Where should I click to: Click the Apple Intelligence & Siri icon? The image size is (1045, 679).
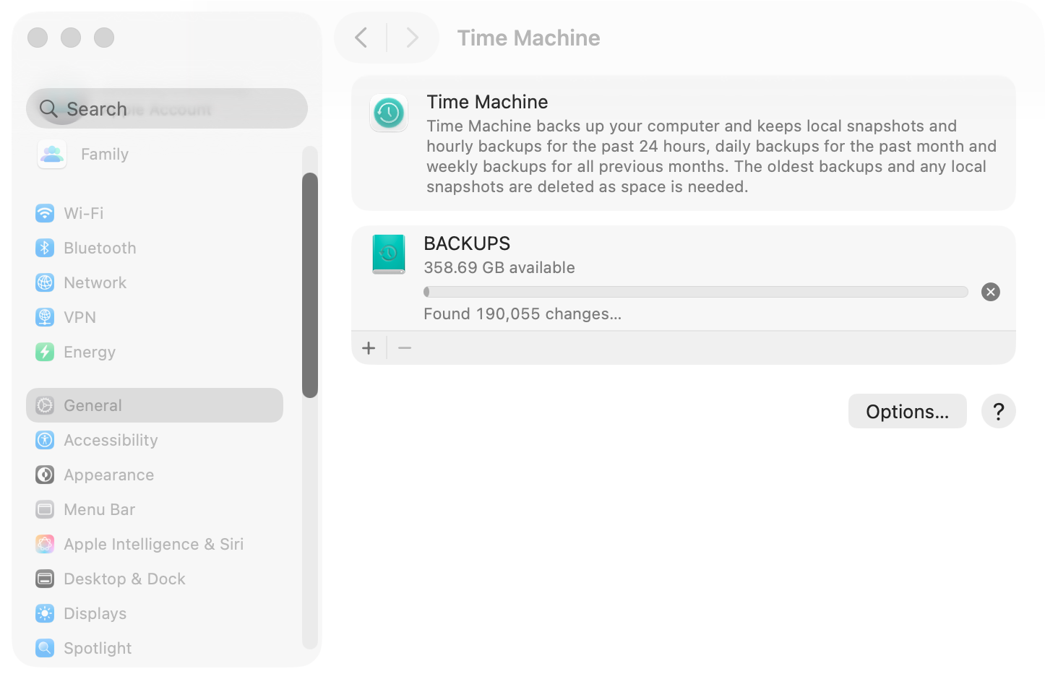45,544
